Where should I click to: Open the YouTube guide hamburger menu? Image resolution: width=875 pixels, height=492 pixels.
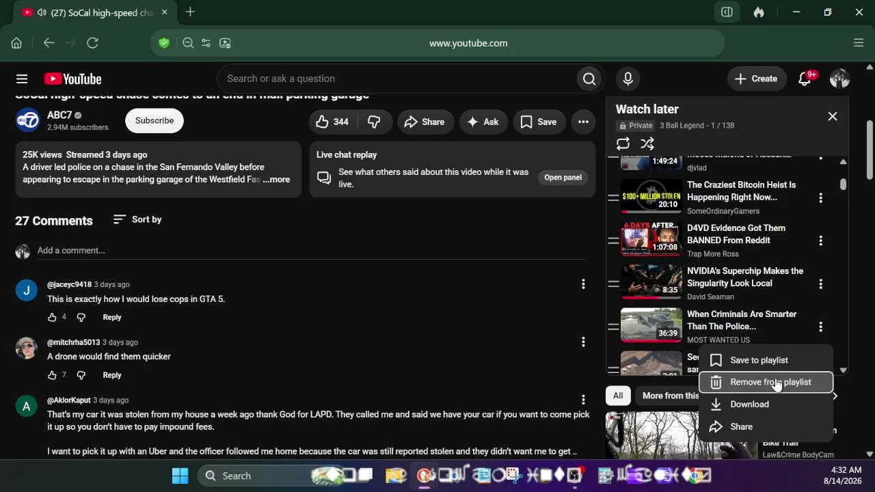pyautogui.click(x=22, y=79)
